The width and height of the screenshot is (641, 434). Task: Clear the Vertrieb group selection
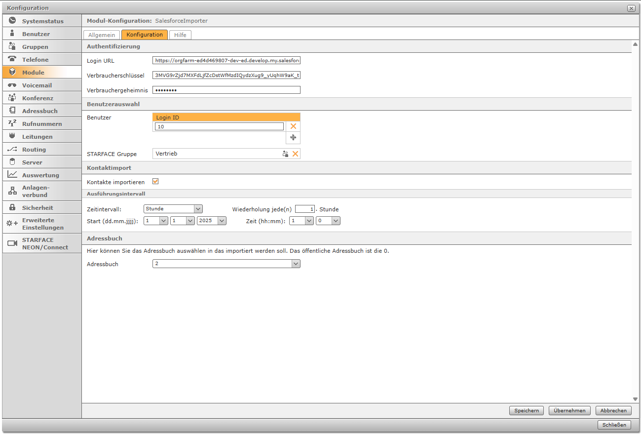296,154
